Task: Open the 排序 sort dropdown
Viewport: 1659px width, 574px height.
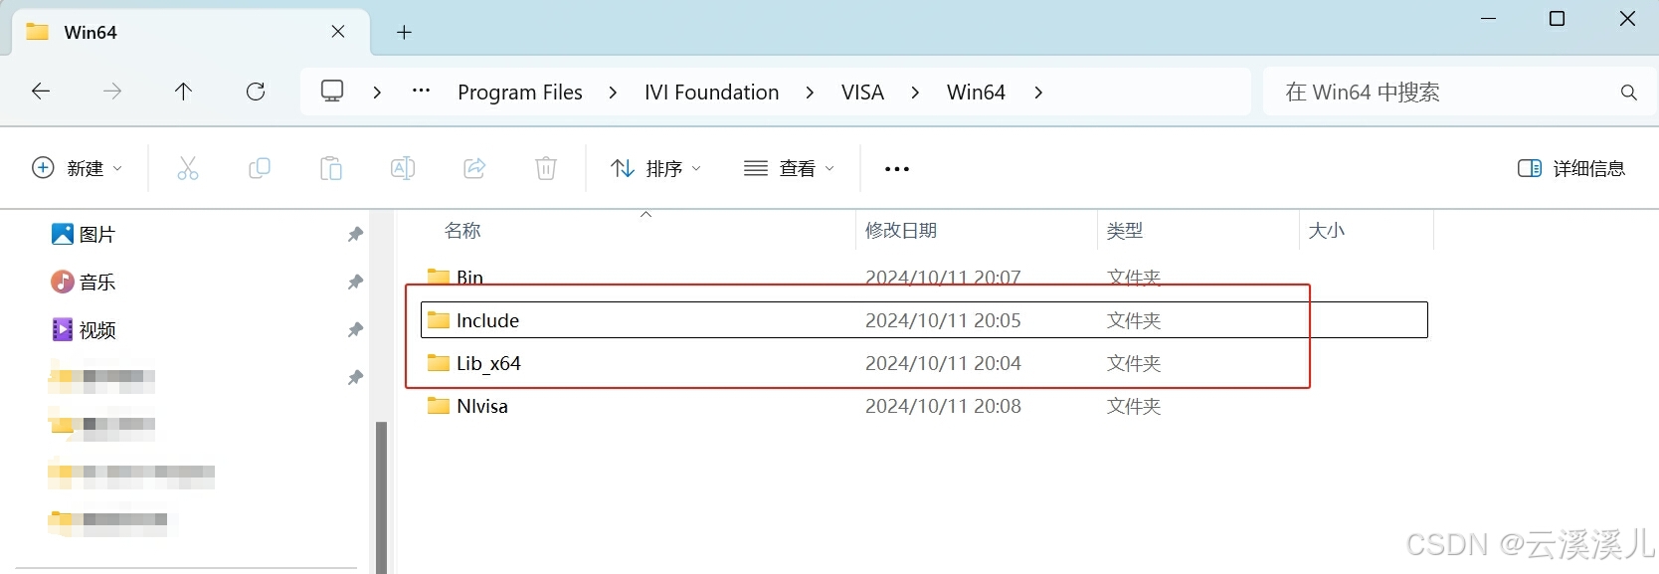Action: 656,168
